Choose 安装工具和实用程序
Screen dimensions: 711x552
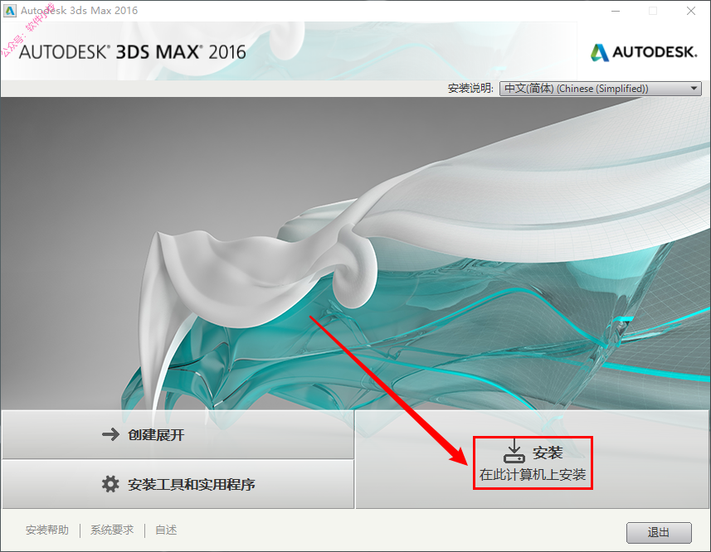[x=178, y=484]
